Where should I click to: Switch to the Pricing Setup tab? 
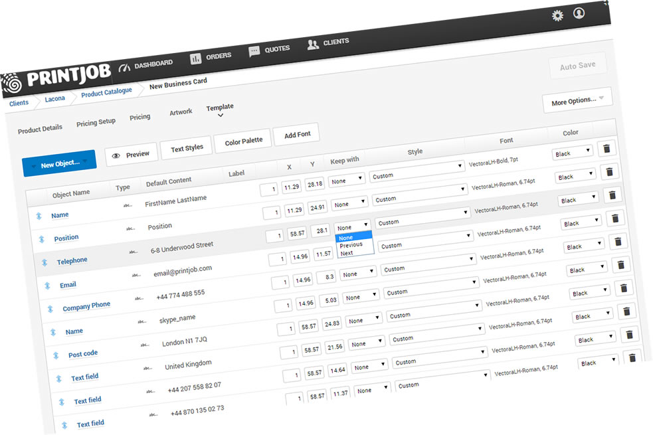[96, 123]
